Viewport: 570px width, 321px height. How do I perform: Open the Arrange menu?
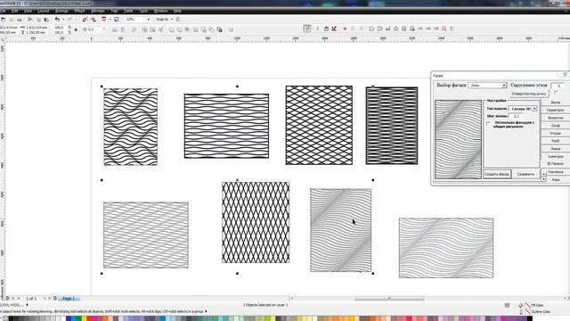[61, 11]
